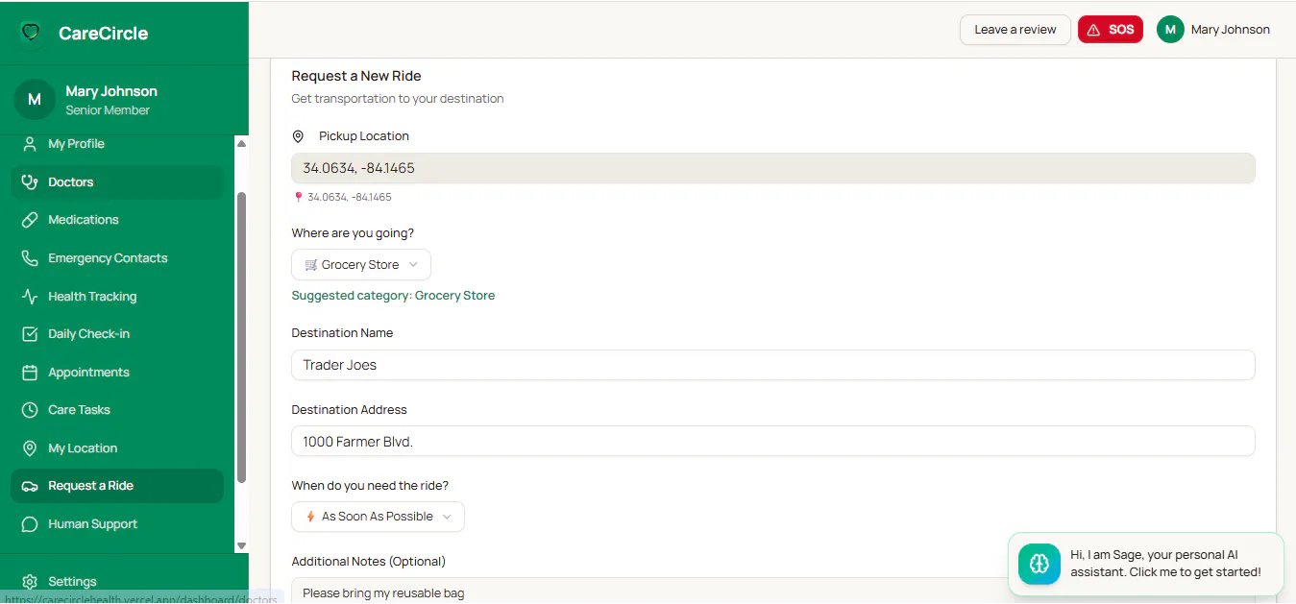The image size is (1296, 604).
Task: Open Daily Check-in checkbox icon
Action: (x=30, y=334)
